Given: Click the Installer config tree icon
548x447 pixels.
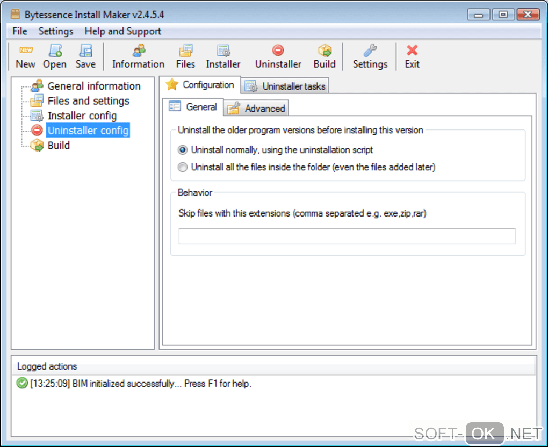Looking at the screenshot, I should (x=37, y=116).
